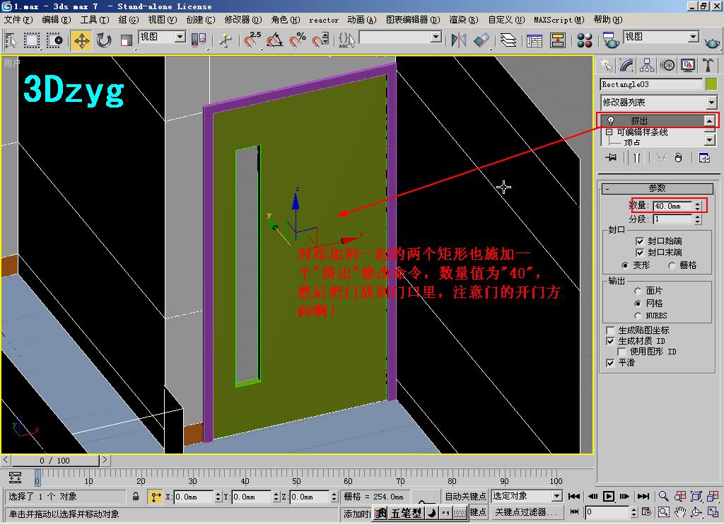Viewport: 724px width, 525px height.
Task: Select the 面片 output radio button
Action: 638,291
